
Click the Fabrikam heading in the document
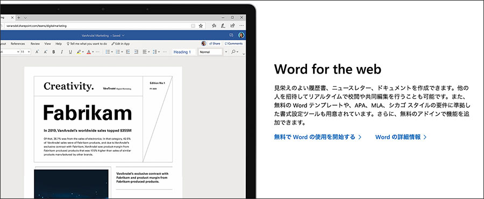point(87,113)
